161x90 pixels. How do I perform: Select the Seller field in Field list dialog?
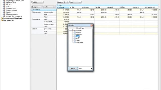(78, 40)
